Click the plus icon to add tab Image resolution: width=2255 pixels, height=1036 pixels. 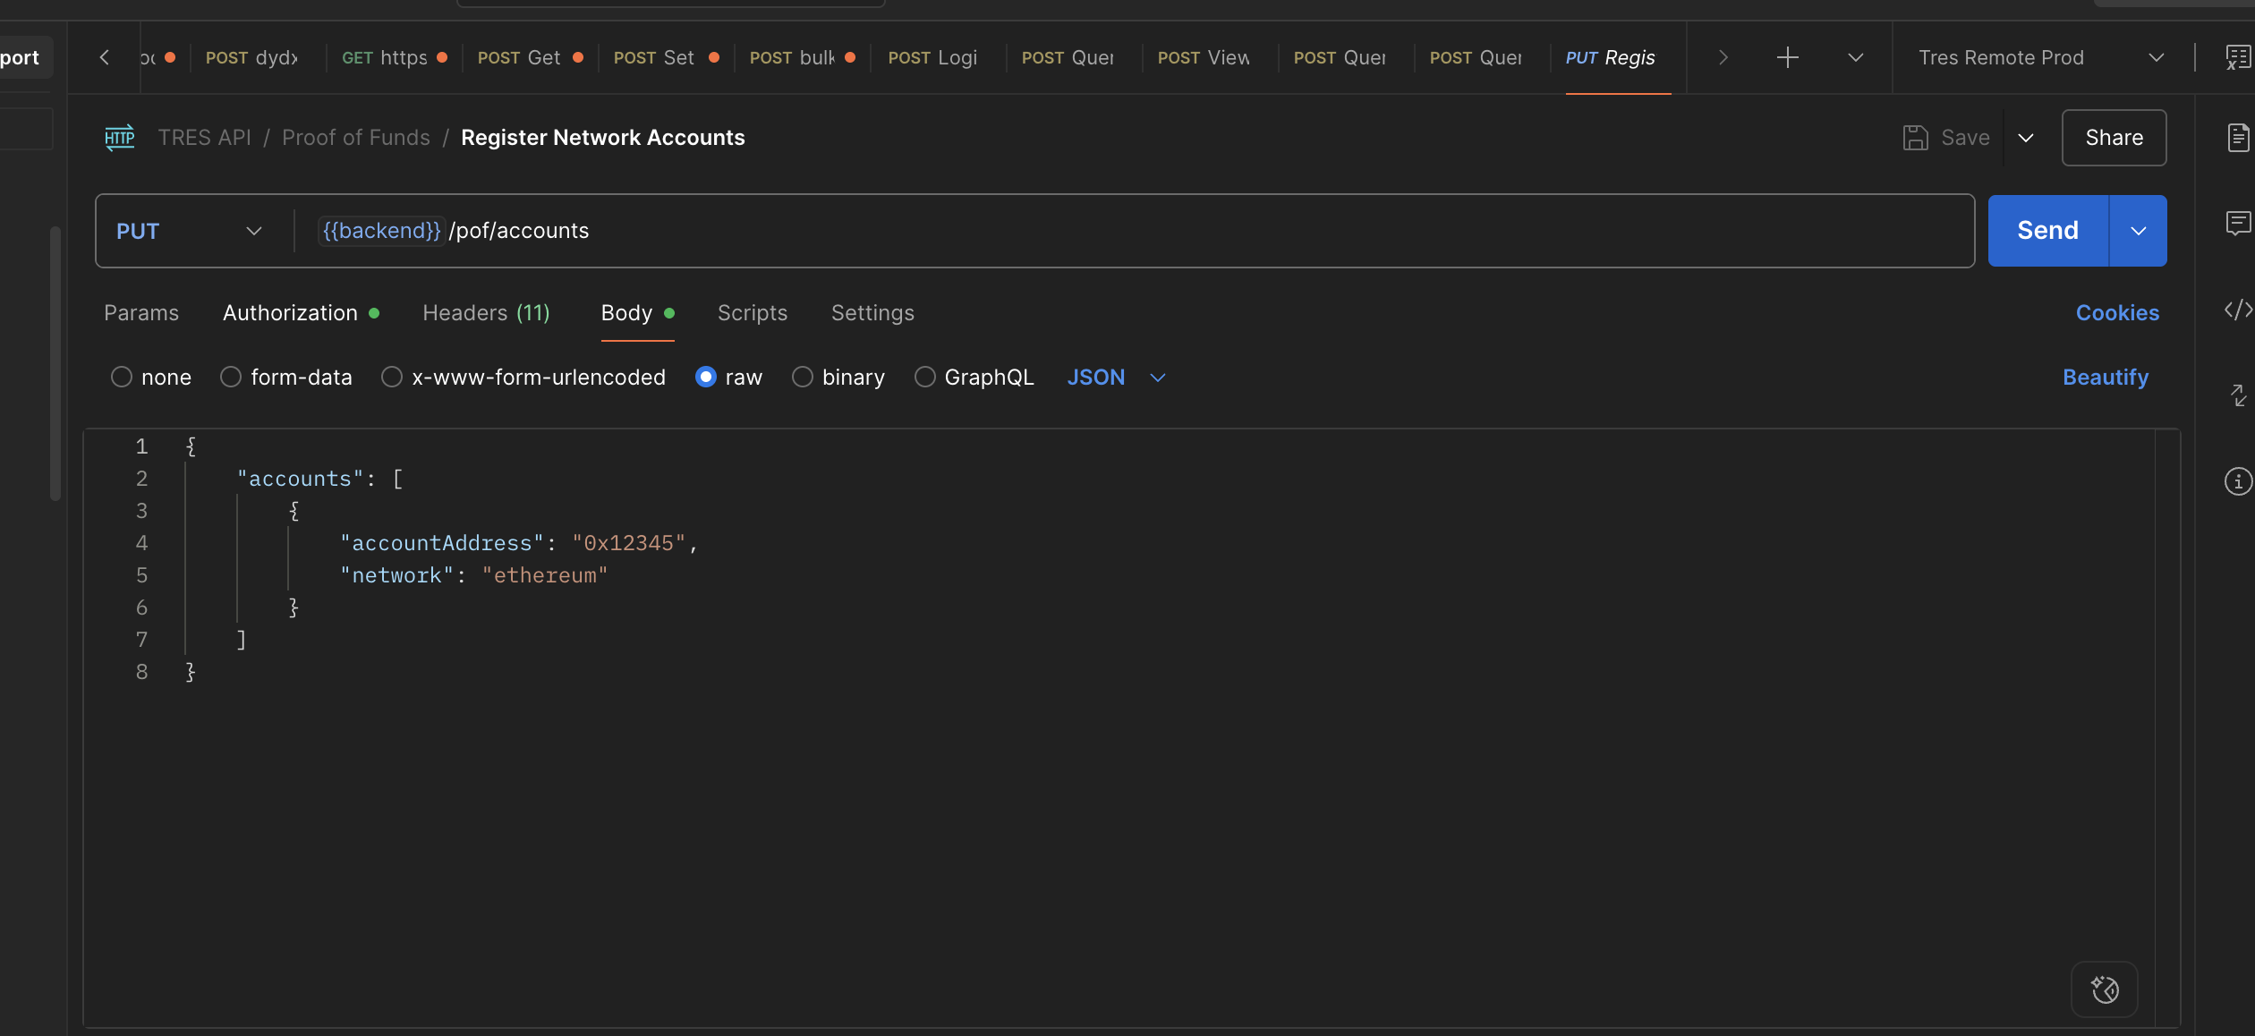pos(1787,58)
